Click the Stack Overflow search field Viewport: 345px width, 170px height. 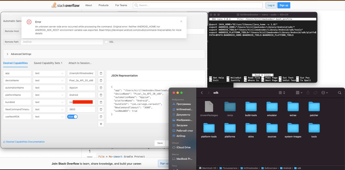[198, 5]
